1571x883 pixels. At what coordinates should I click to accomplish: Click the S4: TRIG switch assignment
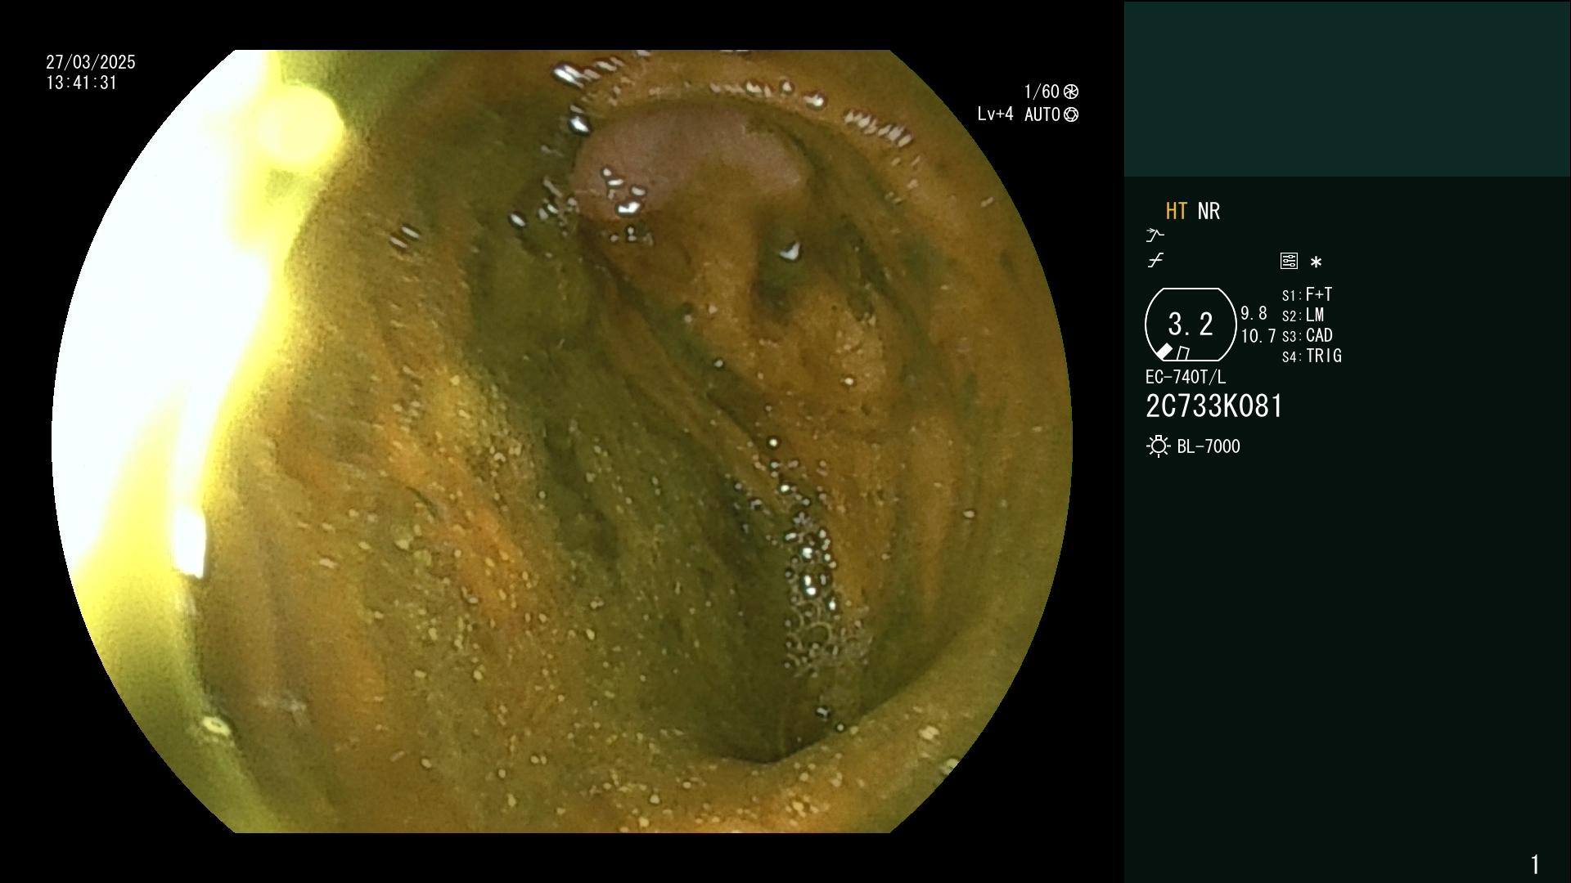(1312, 356)
